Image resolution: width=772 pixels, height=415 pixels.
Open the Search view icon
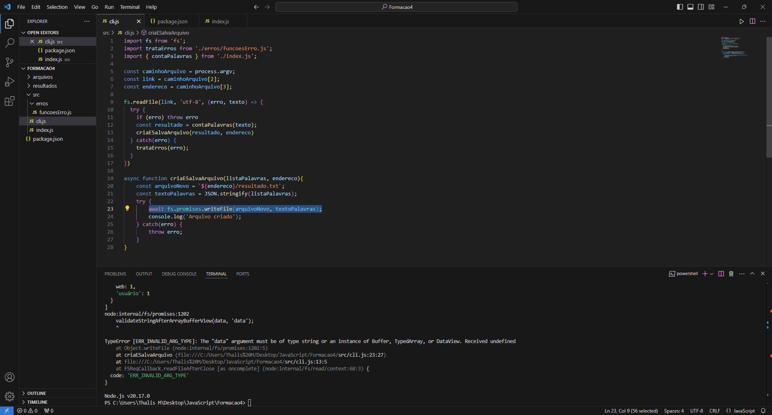(10, 43)
